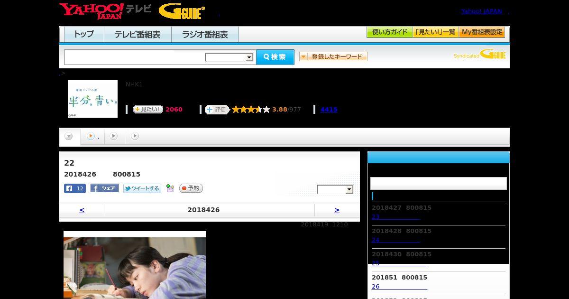Open episode 26 link in sidebar
The width and height of the screenshot is (569, 299).
(399, 287)
